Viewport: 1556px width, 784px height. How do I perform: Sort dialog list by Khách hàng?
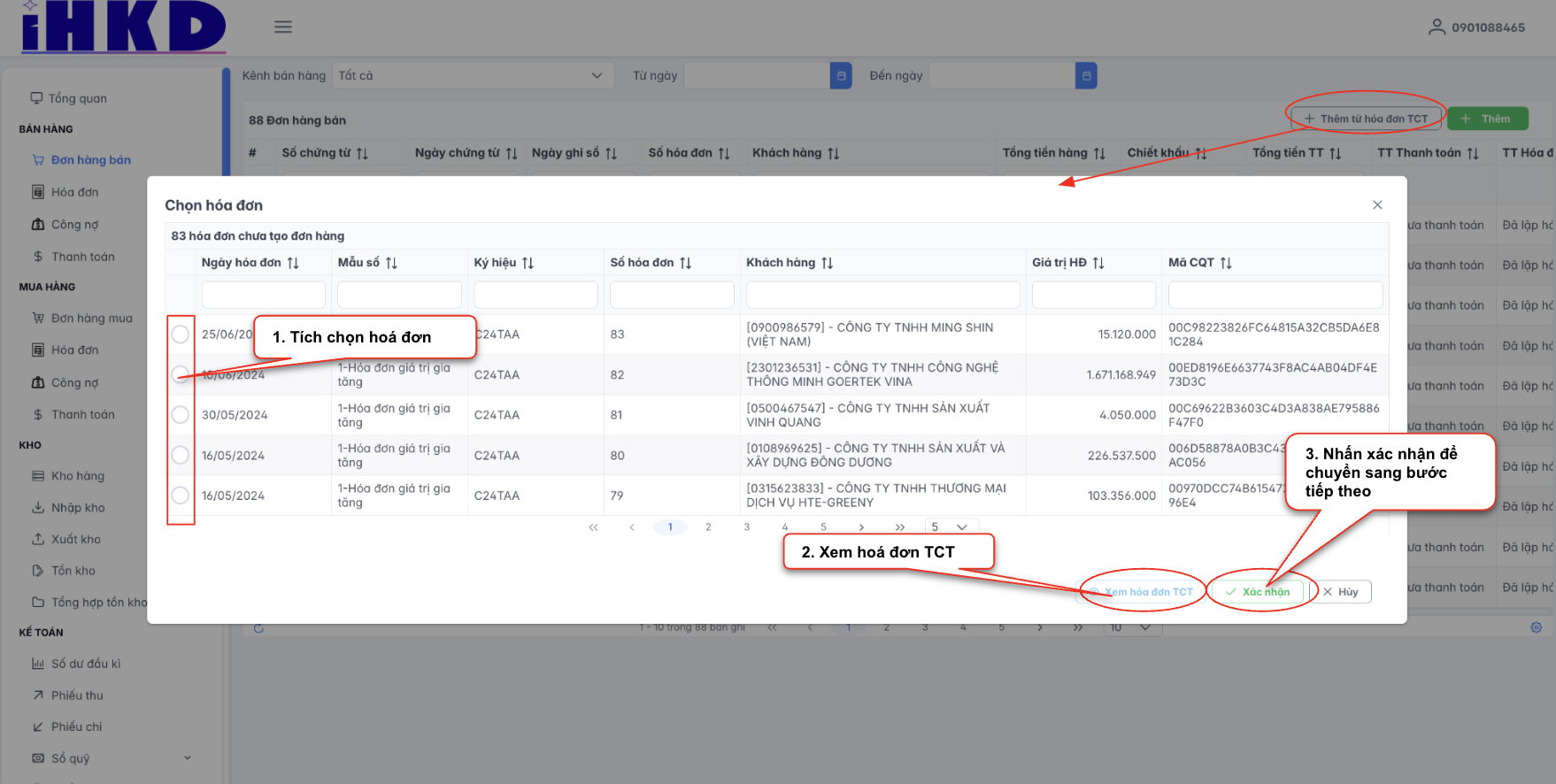coord(828,264)
